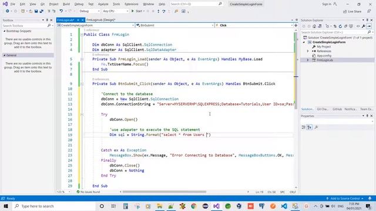Screen dimensions: 376x211
Task: Expand the References node in Solution Explorer
Action: [x=308, y=51]
